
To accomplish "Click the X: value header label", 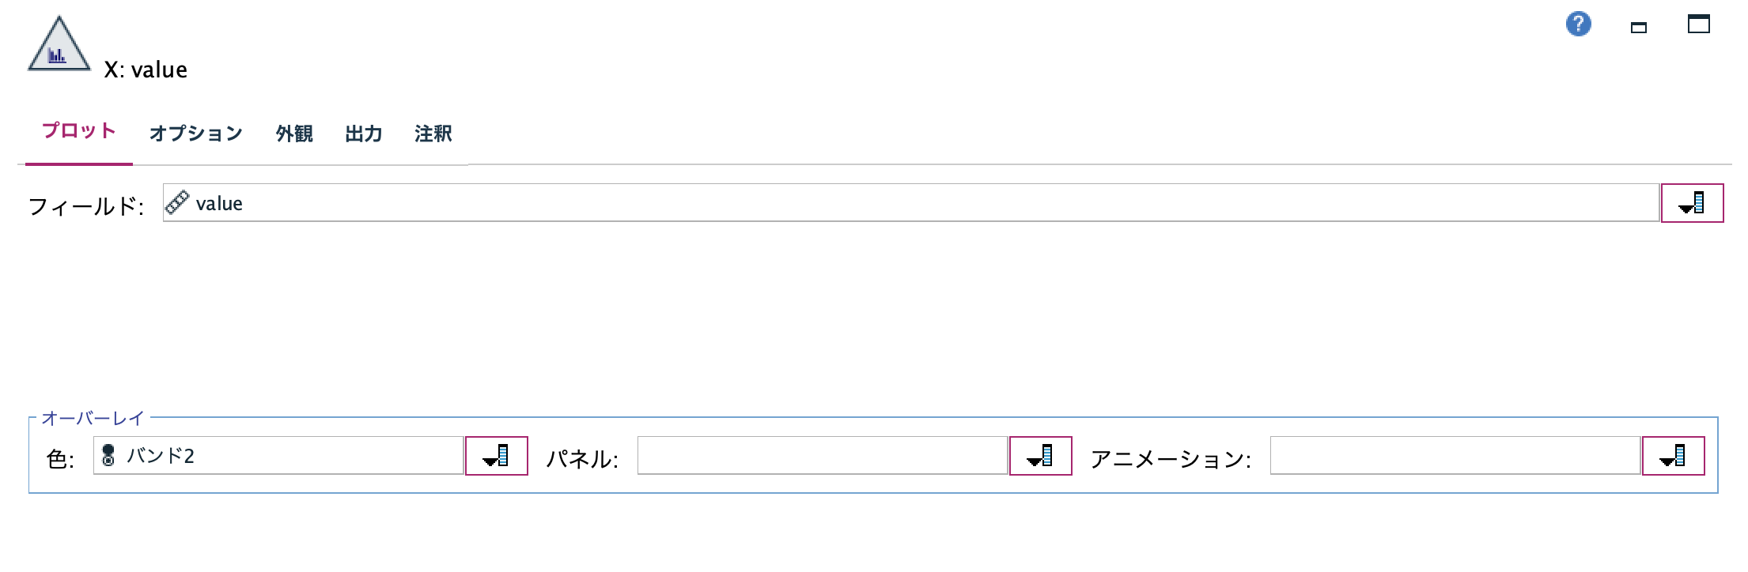I will click(146, 70).
